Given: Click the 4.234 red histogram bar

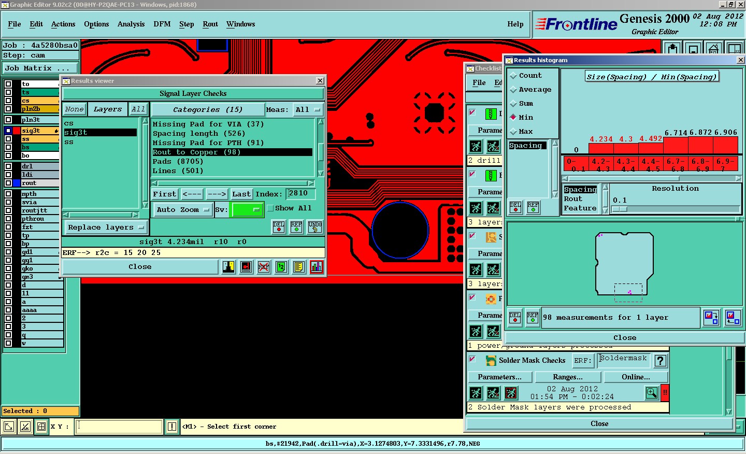Looking at the screenshot, I should pyautogui.click(x=601, y=148).
